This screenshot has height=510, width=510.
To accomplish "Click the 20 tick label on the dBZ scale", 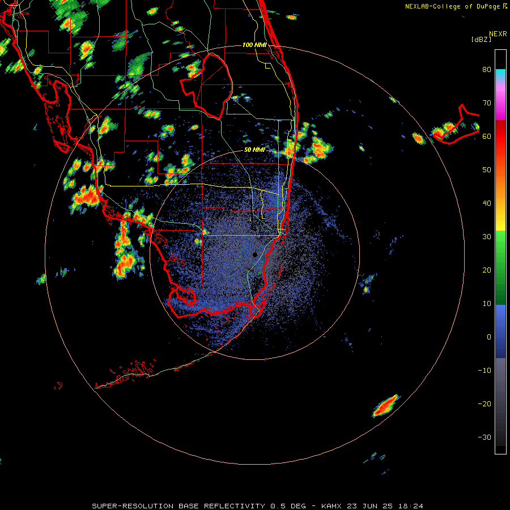I will (487, 270).
